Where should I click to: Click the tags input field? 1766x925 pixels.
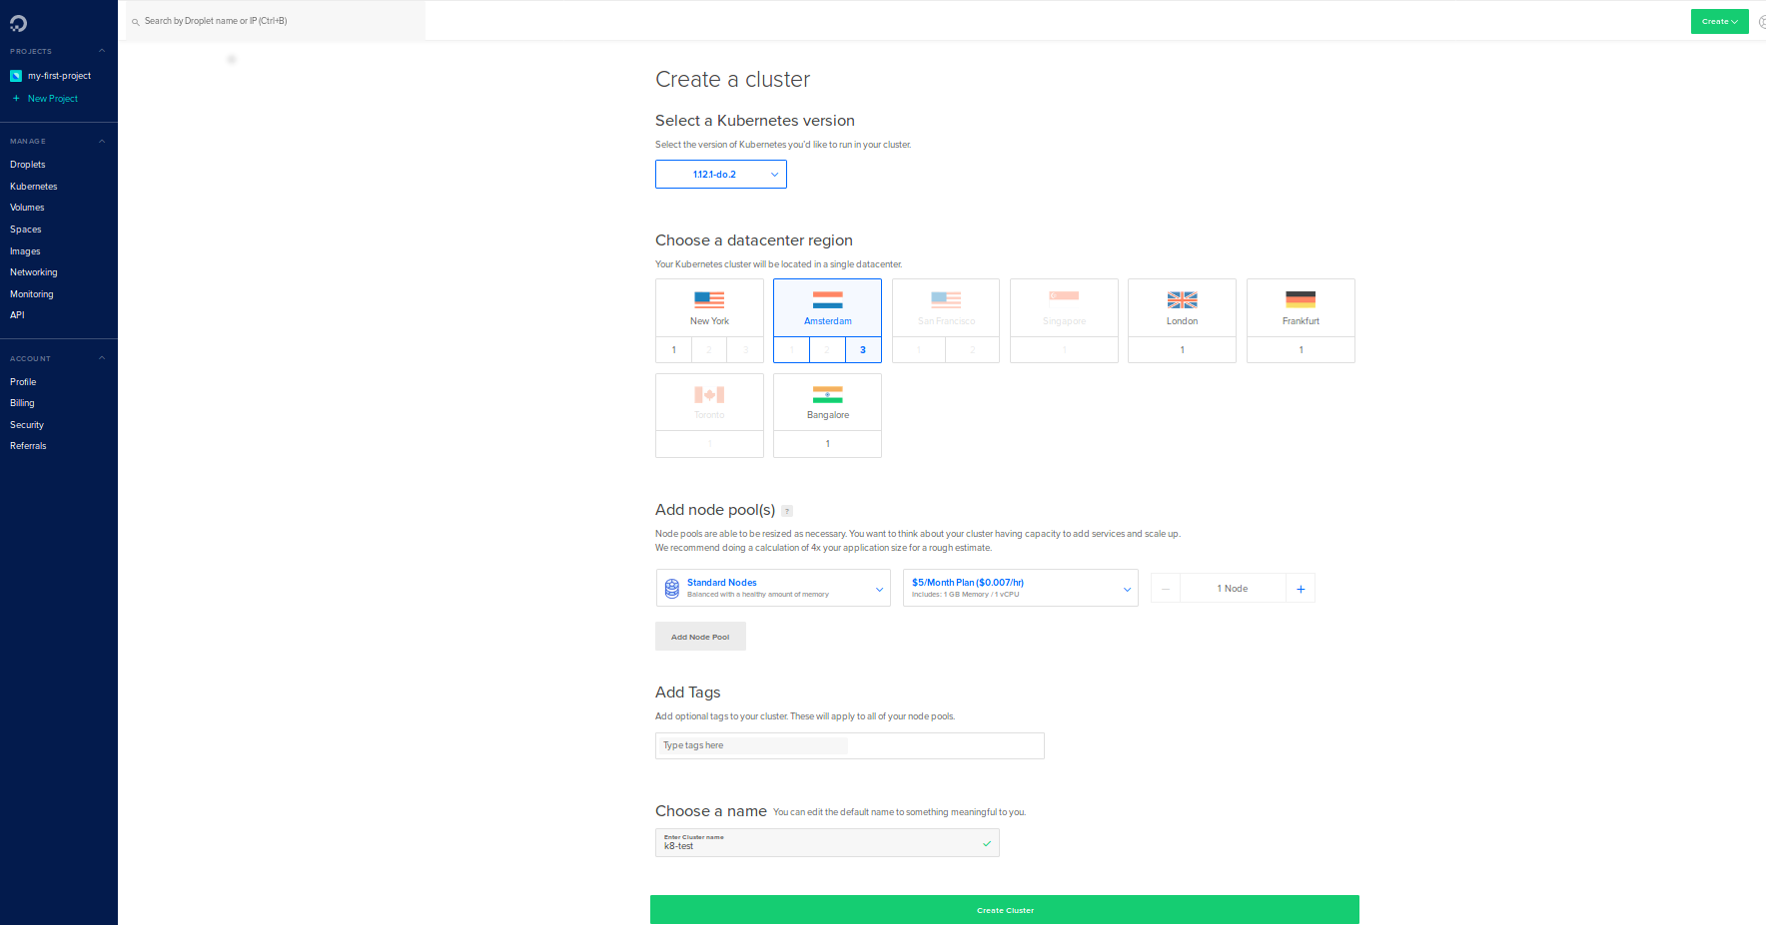pos(849,745)
